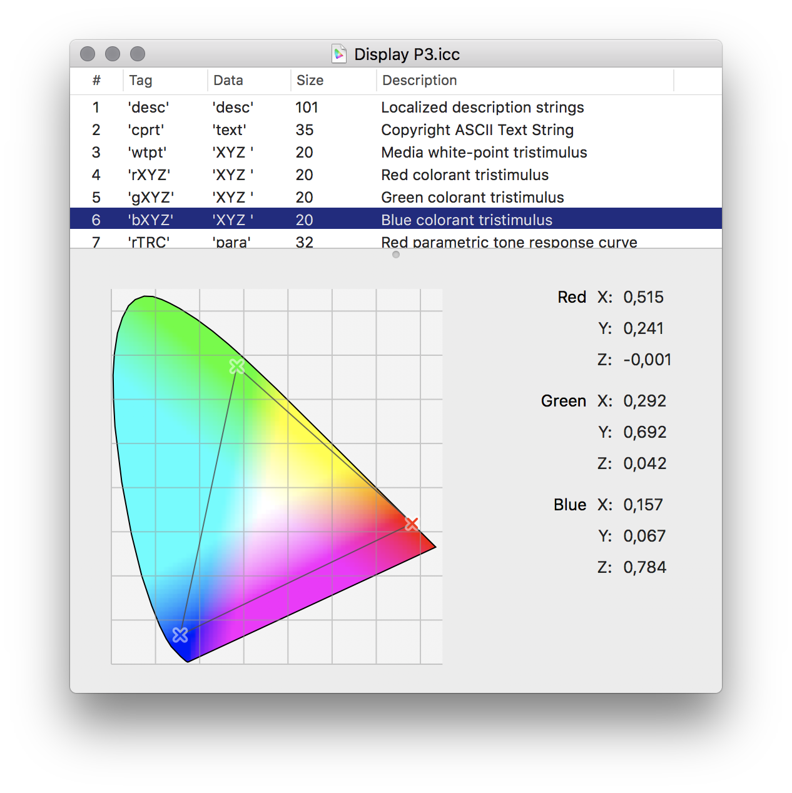Click Green Z value 0,042
792x793 pixels.
[x=645, y=463]
